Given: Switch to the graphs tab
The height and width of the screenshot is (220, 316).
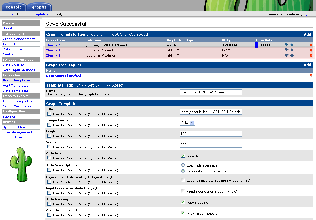Looking at the screenshot, I should point(39,7).
